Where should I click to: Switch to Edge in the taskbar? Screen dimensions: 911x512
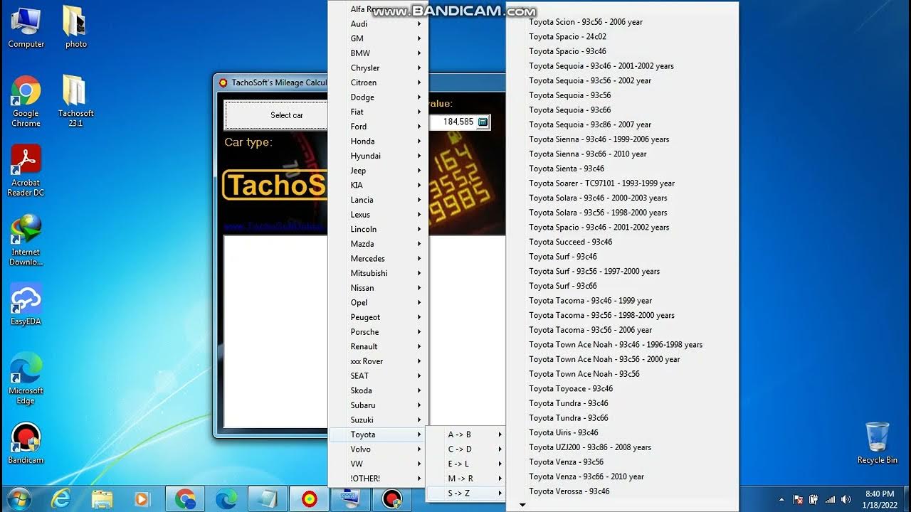click(226, 499)
